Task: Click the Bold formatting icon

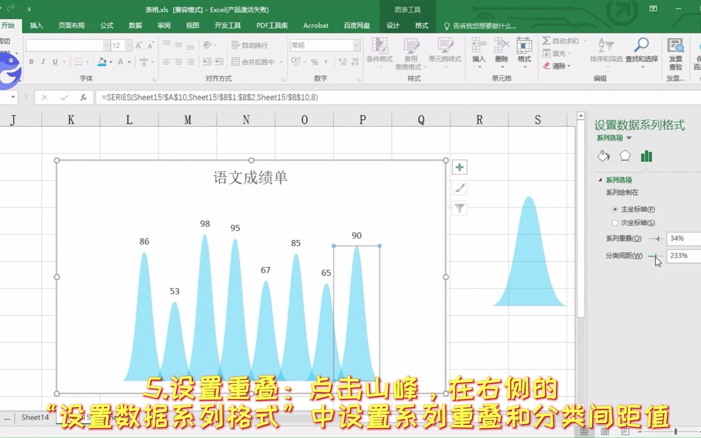Action: click(x=31, y=62)
